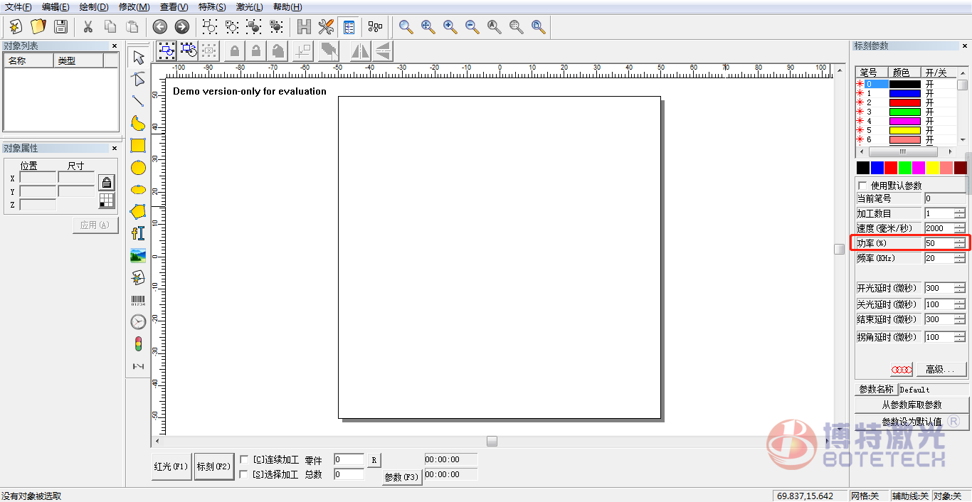Click the 零件 count input field
The height and width of the screenshot is (502, 972).
pyautogui.click(x=349, y=460)
